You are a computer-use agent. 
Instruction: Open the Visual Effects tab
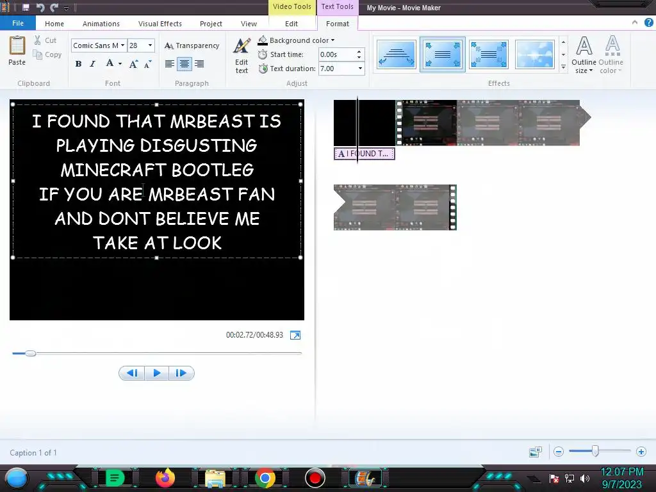[160, 24]
